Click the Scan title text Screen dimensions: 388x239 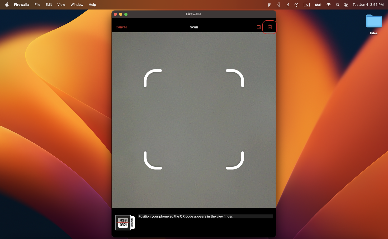click(x=194, y=27)
